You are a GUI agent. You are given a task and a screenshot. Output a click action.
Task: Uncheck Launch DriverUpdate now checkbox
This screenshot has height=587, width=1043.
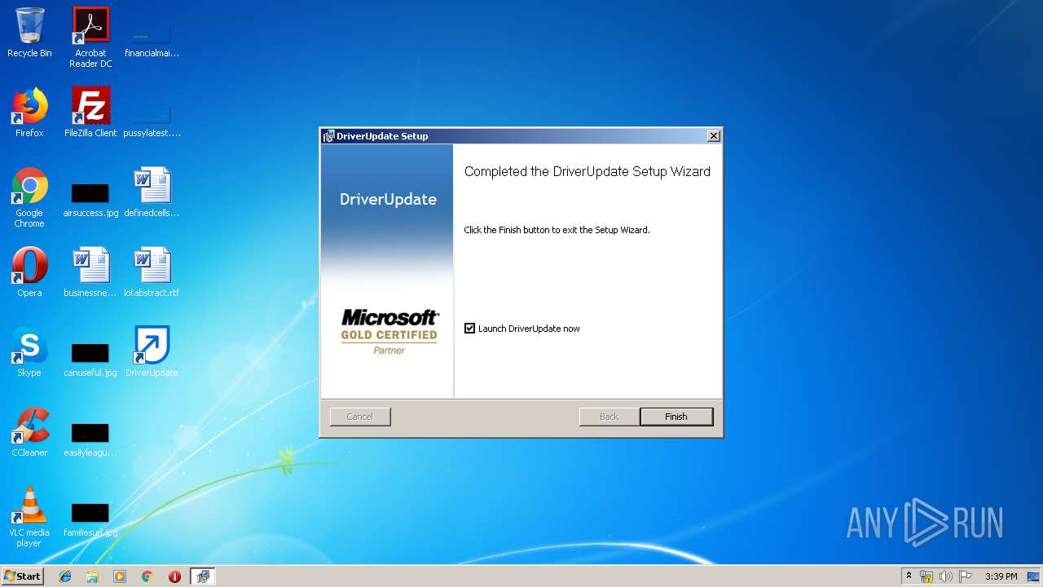click(469, 329)
